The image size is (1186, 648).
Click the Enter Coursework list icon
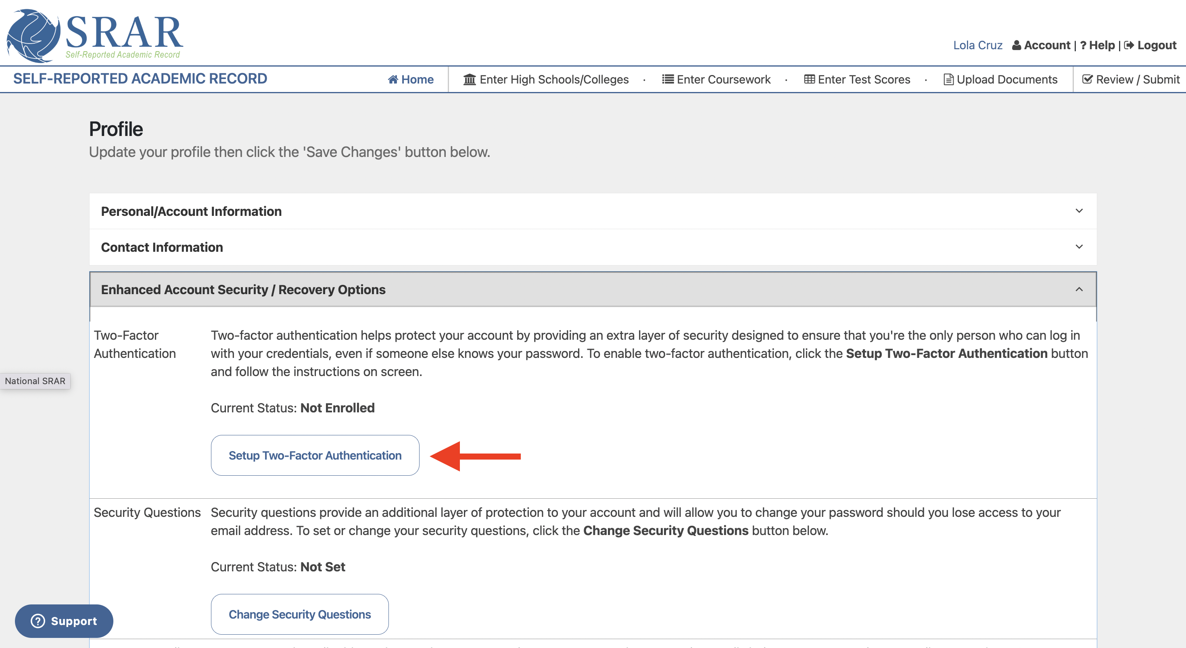coord(668,79)
